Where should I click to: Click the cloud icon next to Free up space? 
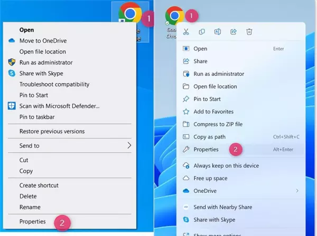click(x=186, y=178)
